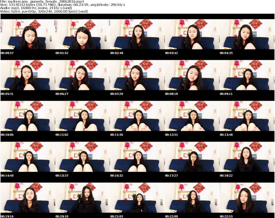
Task: Click the file name line ending in 20062016.mp4
Action: pos(42,2)
